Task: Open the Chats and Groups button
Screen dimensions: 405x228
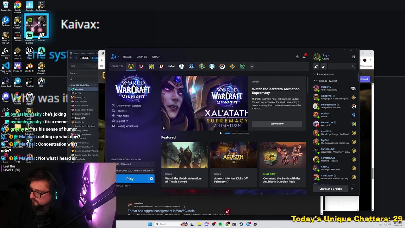Action: (330, 189)
